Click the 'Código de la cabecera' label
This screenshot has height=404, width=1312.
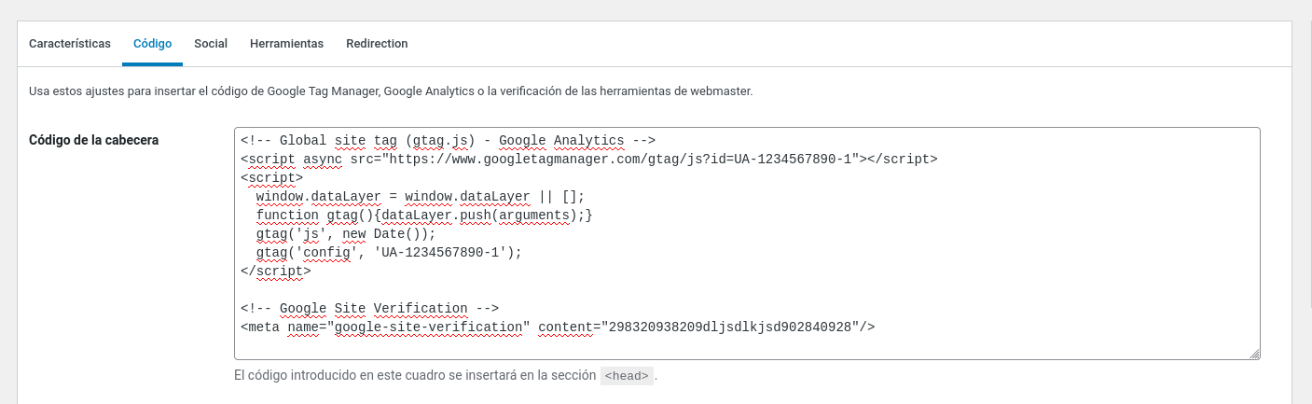[x=93, y=140]
